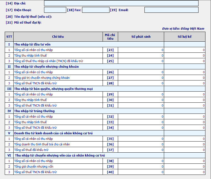Image resolution: width=211 pixels, height=179 pixels.
Task: Select Số phát sinh cell for code [28]
Action: tap(141, 83)
